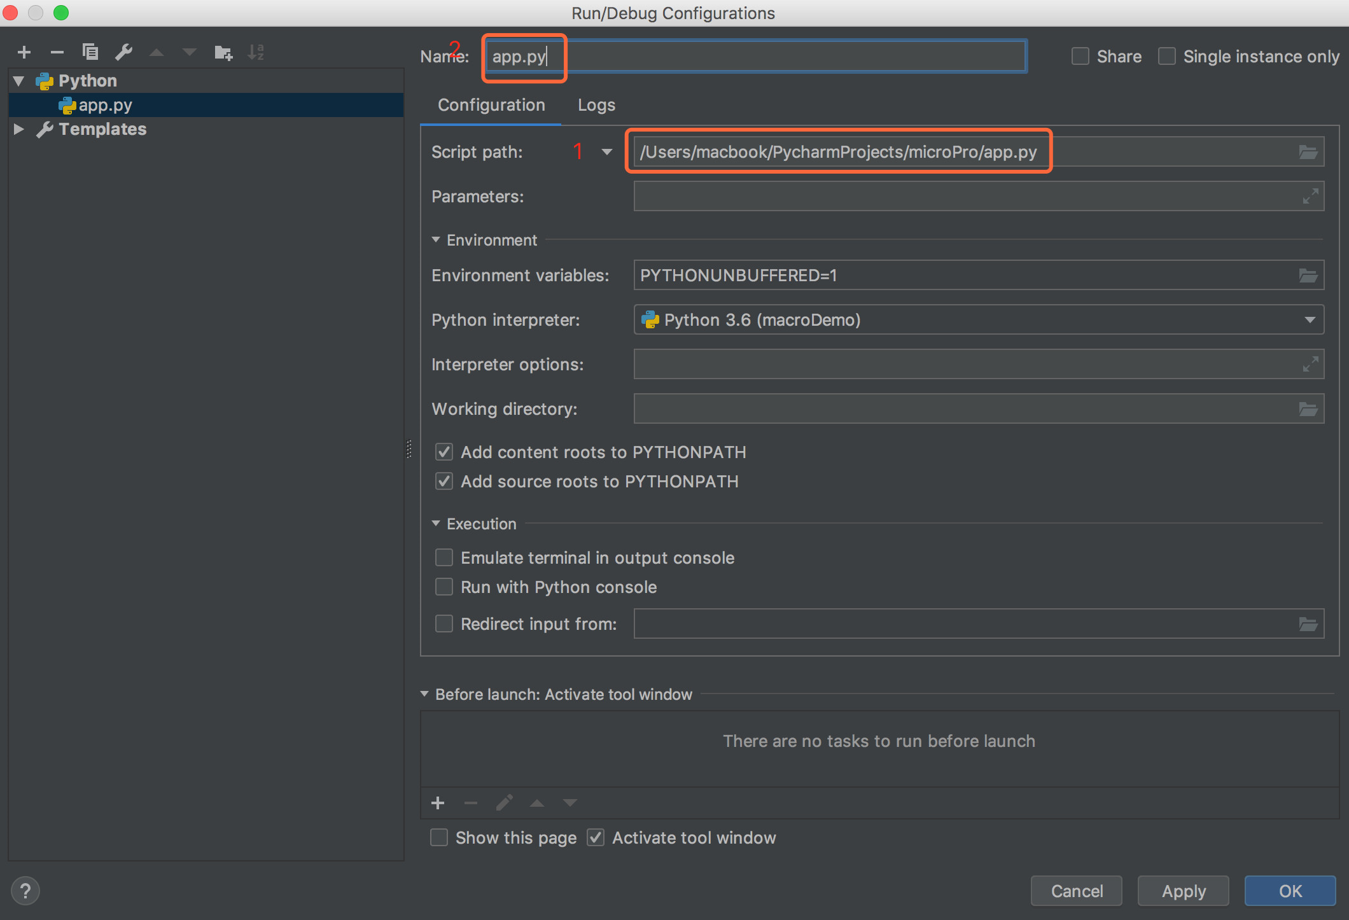Screen dimensions: 1349x920
Task: Select app.py in the configuration tree
Action: pos(105,105)
